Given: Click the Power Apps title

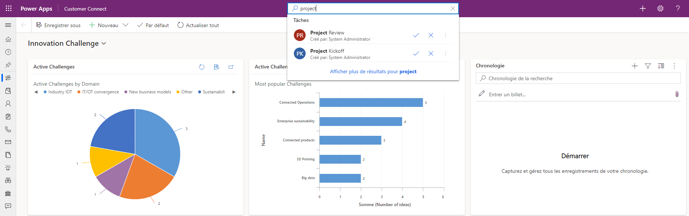Looking at the screenshot, I should [x=36, y=9].
